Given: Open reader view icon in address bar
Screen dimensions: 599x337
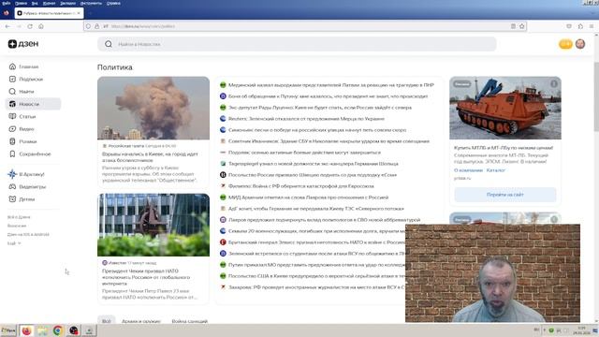Looking at the screenshot, I should [513, 26].
